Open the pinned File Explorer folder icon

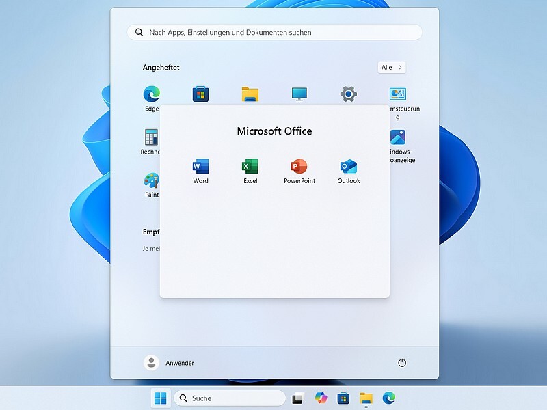point(250,94)
